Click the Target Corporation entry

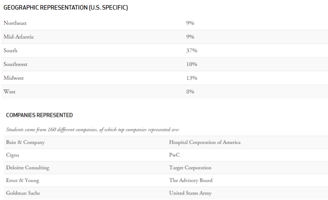pos(190,168)
